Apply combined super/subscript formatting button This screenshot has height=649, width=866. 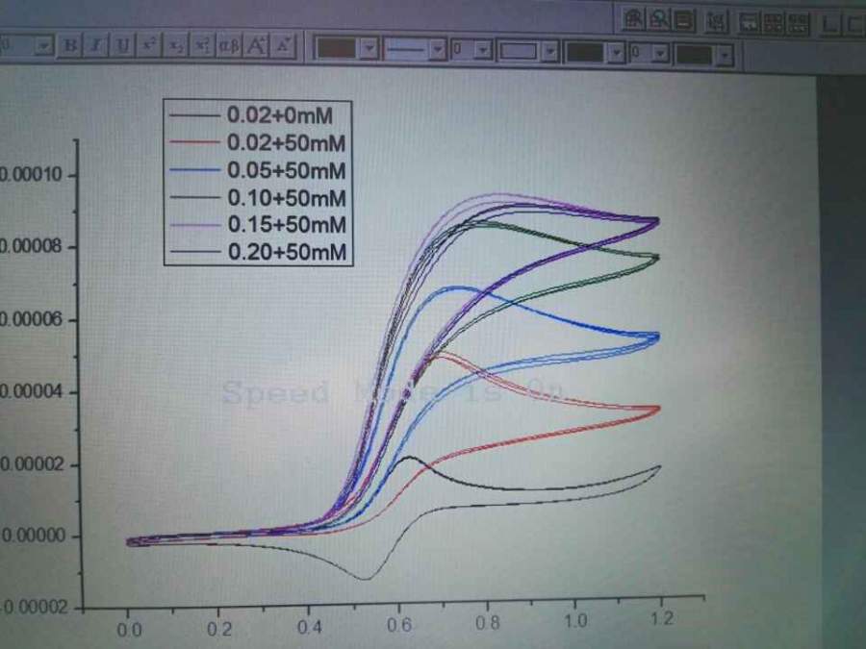pos(203,45)
